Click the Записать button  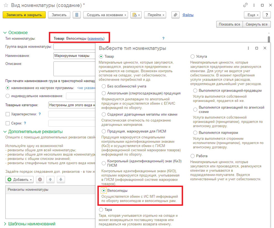coord(59,15)
